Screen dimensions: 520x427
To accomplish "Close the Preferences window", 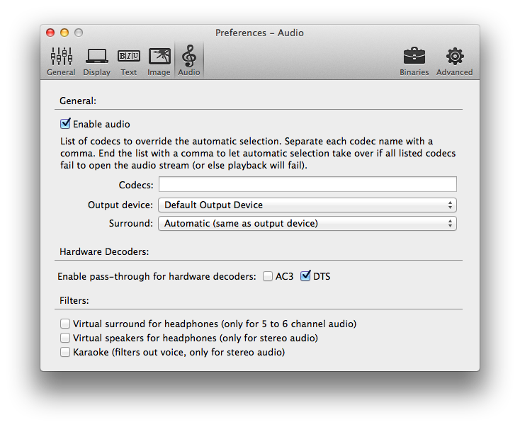I will (50, 33).
